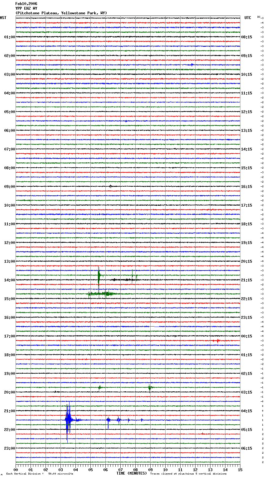The image size is (265, 478).
Task: Select the 22:00 MST time label
Action: click(10, 430)
